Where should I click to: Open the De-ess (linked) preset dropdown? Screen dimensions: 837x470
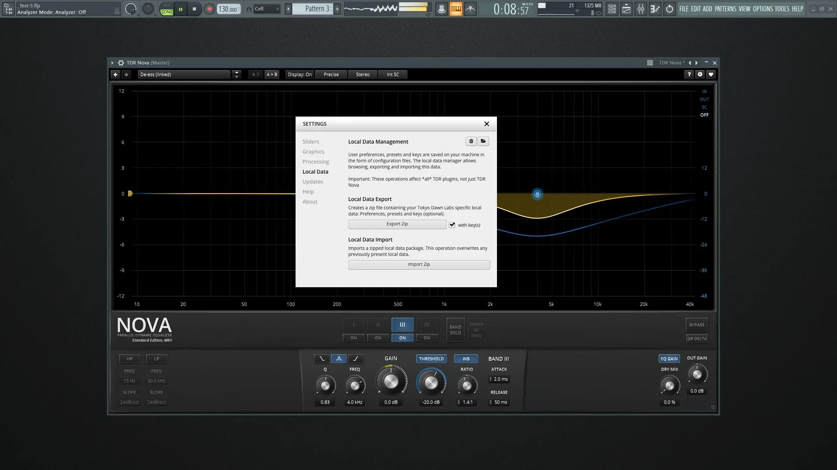coord(184,74)
